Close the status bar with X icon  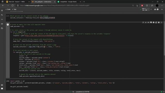point(164,92)
